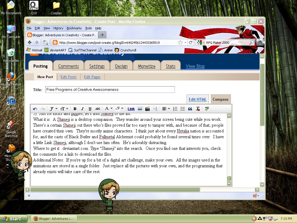Image resolution: width=297 pixels, height=223 pixels.
Task: Redo the edit in post editor
Action: 43,109
